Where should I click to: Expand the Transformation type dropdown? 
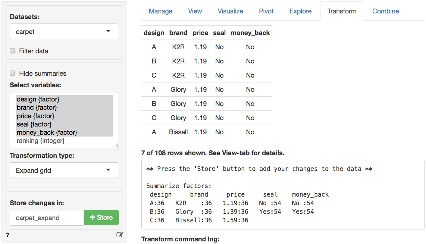tap(64, 171)
